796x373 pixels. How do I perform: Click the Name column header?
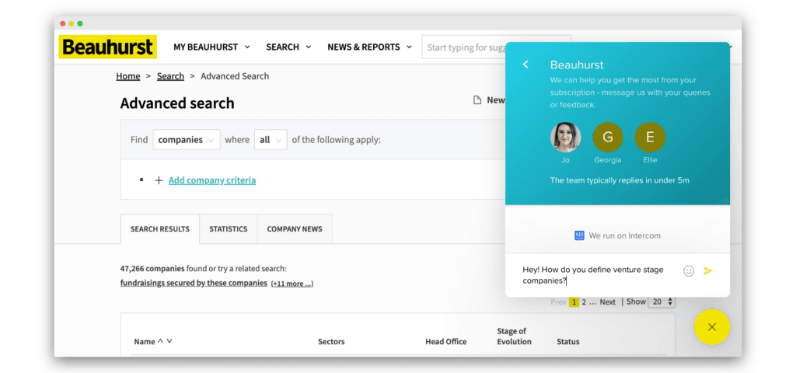(x=144, y=342)
